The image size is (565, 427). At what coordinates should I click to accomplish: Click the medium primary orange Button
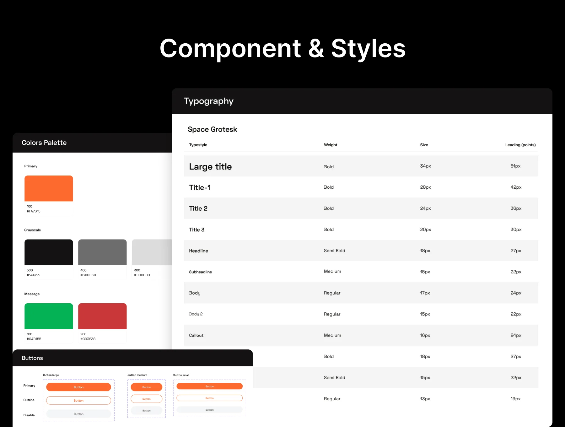coord(147,387)
